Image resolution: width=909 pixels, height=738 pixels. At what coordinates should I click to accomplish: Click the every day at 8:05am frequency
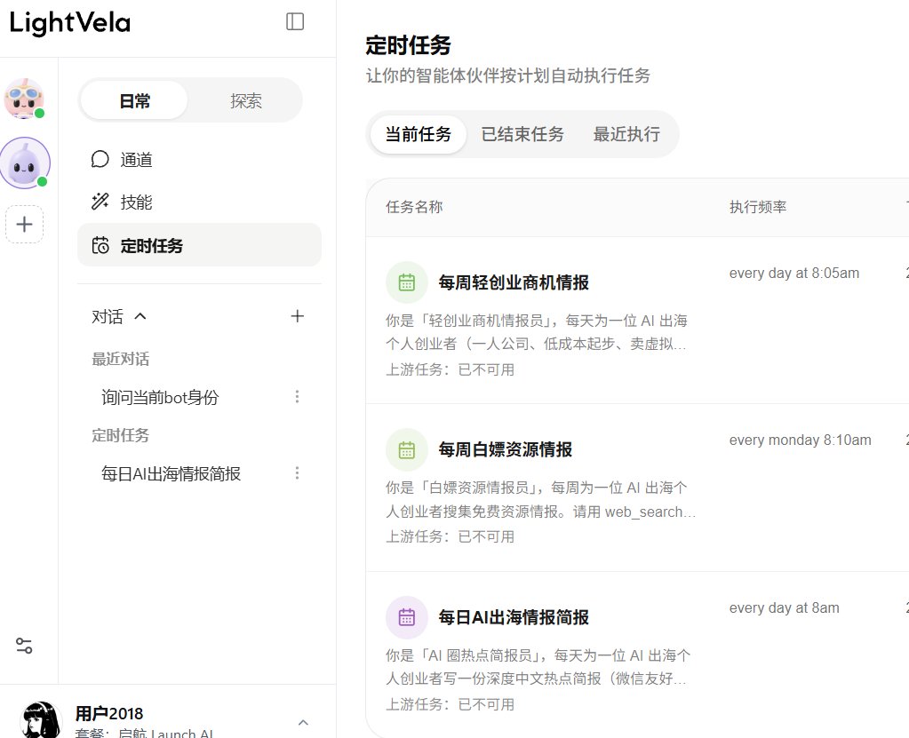point(794,274)
